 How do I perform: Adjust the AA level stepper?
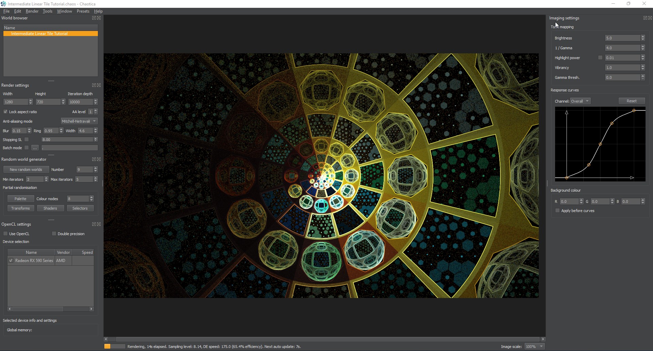tap(96, 112)
